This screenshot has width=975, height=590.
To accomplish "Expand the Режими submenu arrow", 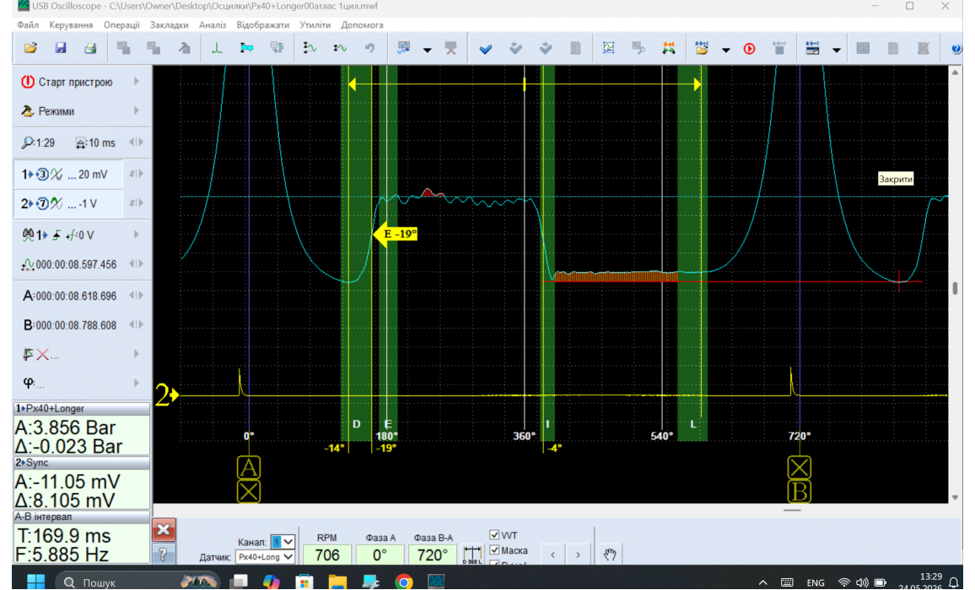I will click(x=136, y=110).
